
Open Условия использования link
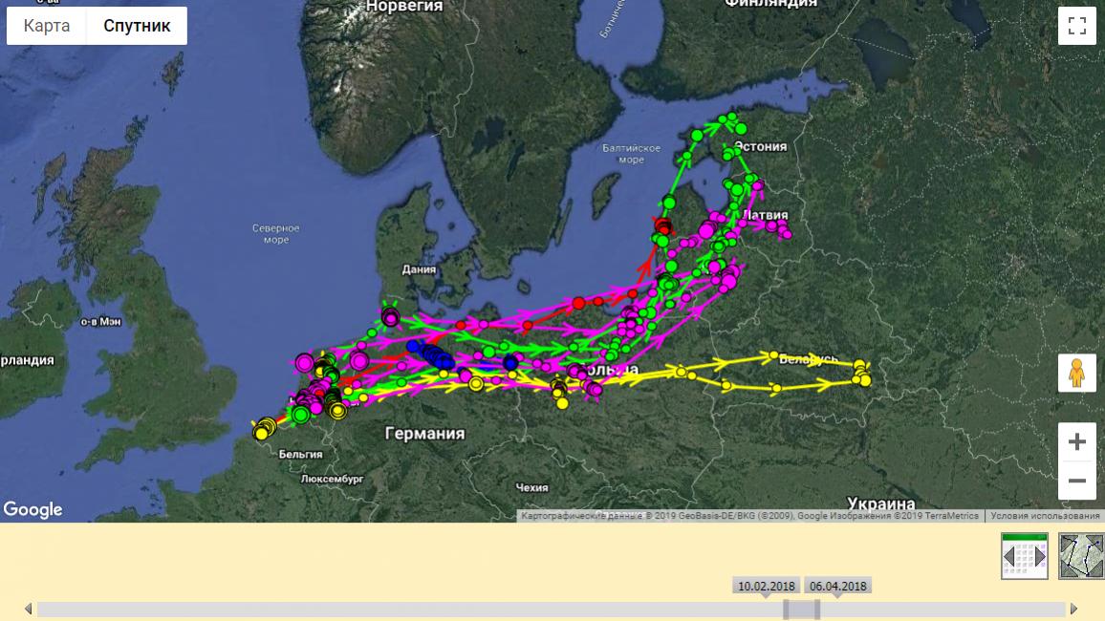pos(1044,516)
